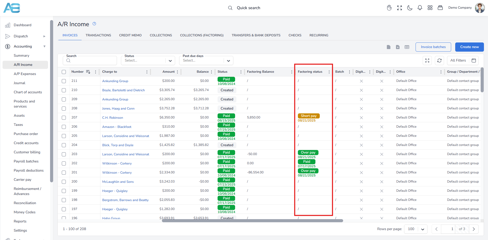Image resolution: width=488 pixels, height=240 pixels.
Task: Open the notifications bell
Action: click(420, 8)
